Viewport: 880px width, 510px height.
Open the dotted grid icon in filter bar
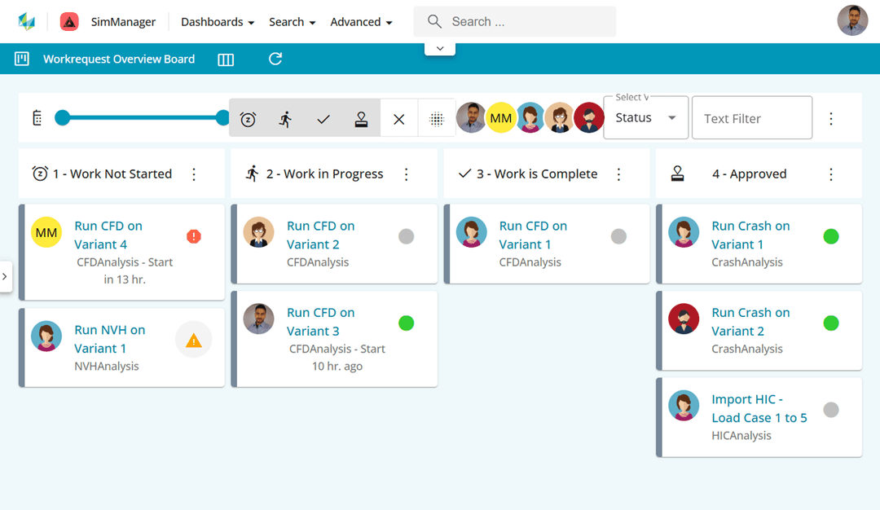click(437, 117)
